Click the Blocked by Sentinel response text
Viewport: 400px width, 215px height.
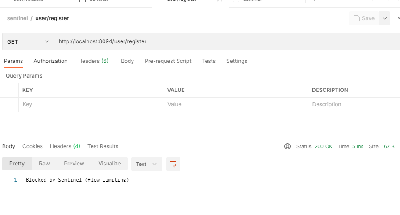[77, 180]
